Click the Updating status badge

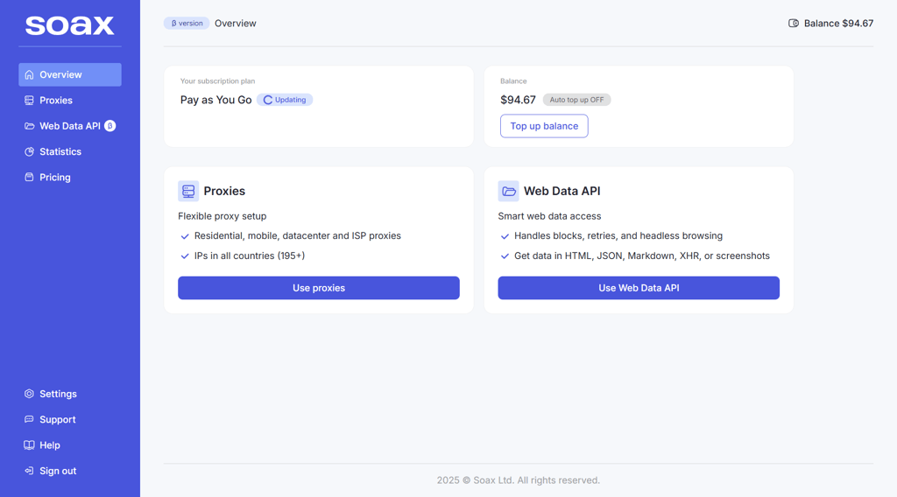(285, 100)
